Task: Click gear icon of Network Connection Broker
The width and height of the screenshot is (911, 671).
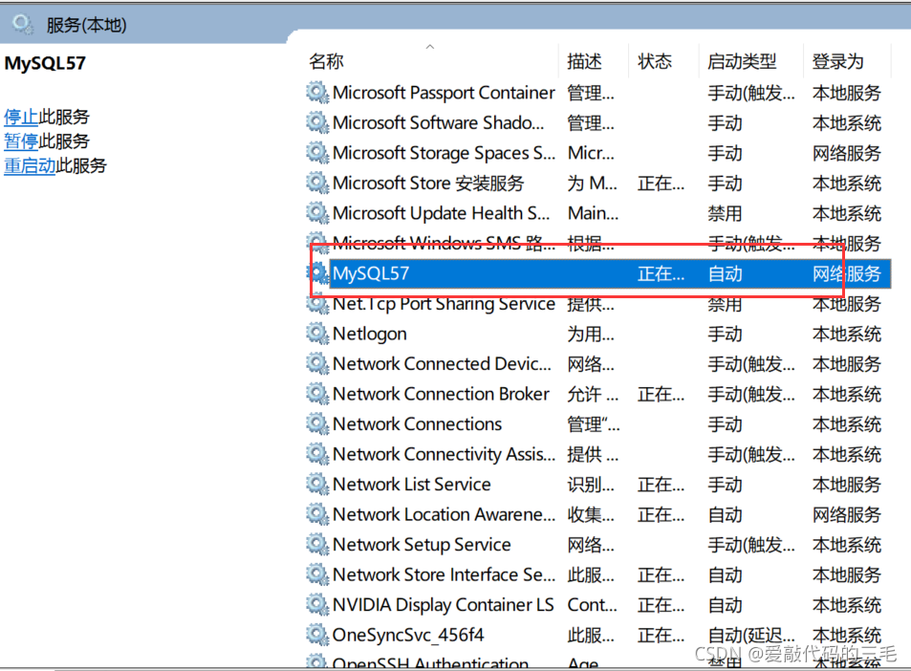Action: tap(317, 394)
